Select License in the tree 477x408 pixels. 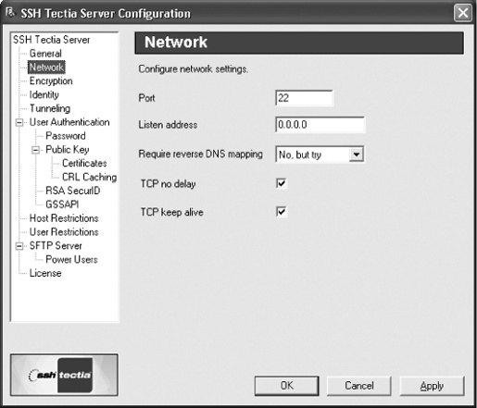pos(45,273)
